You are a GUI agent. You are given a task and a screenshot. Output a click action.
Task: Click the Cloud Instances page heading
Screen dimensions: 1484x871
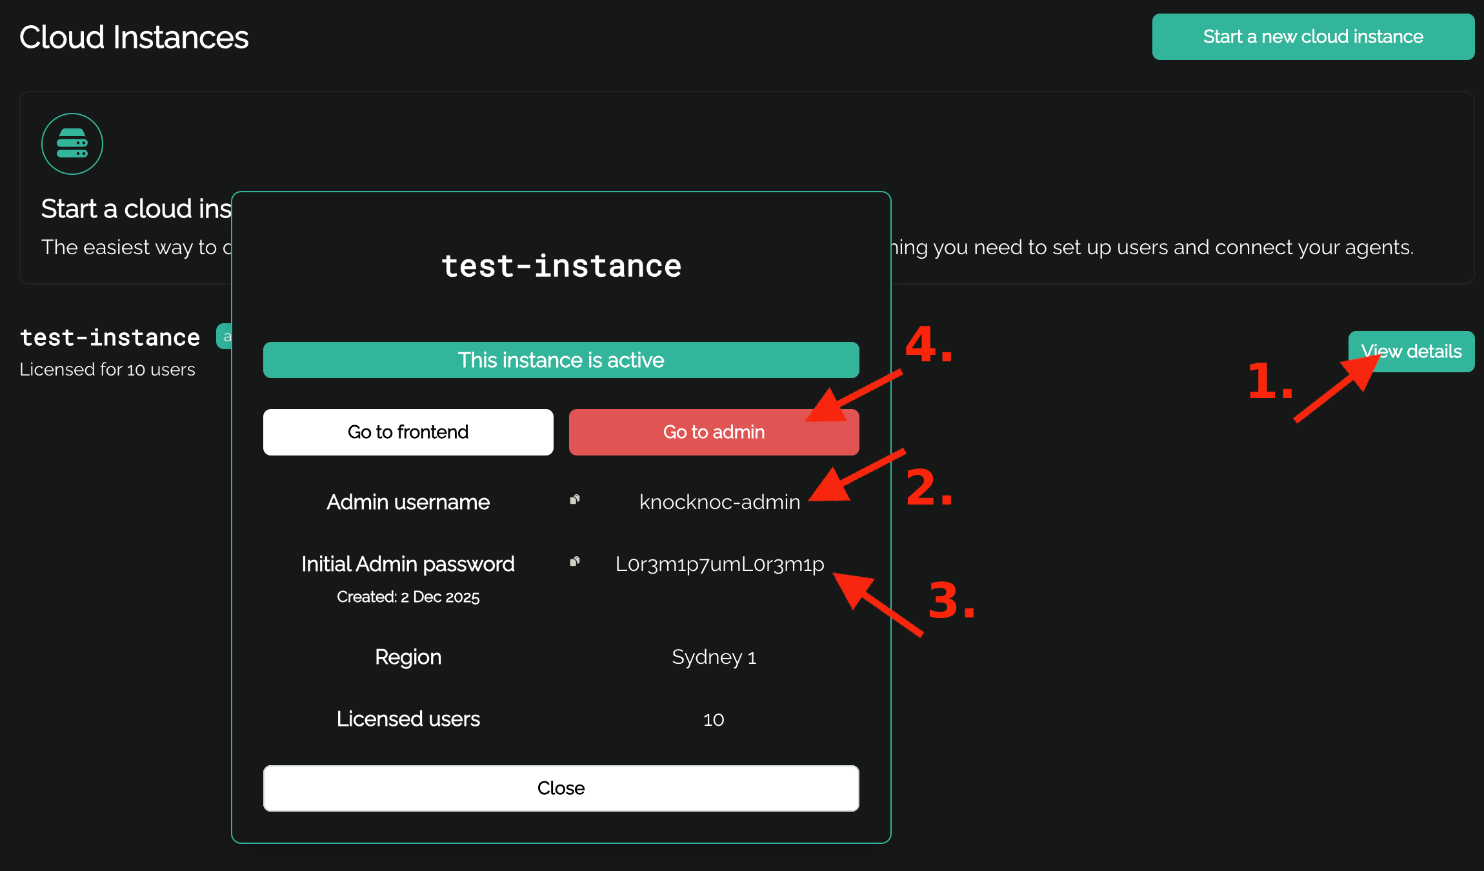134,37
